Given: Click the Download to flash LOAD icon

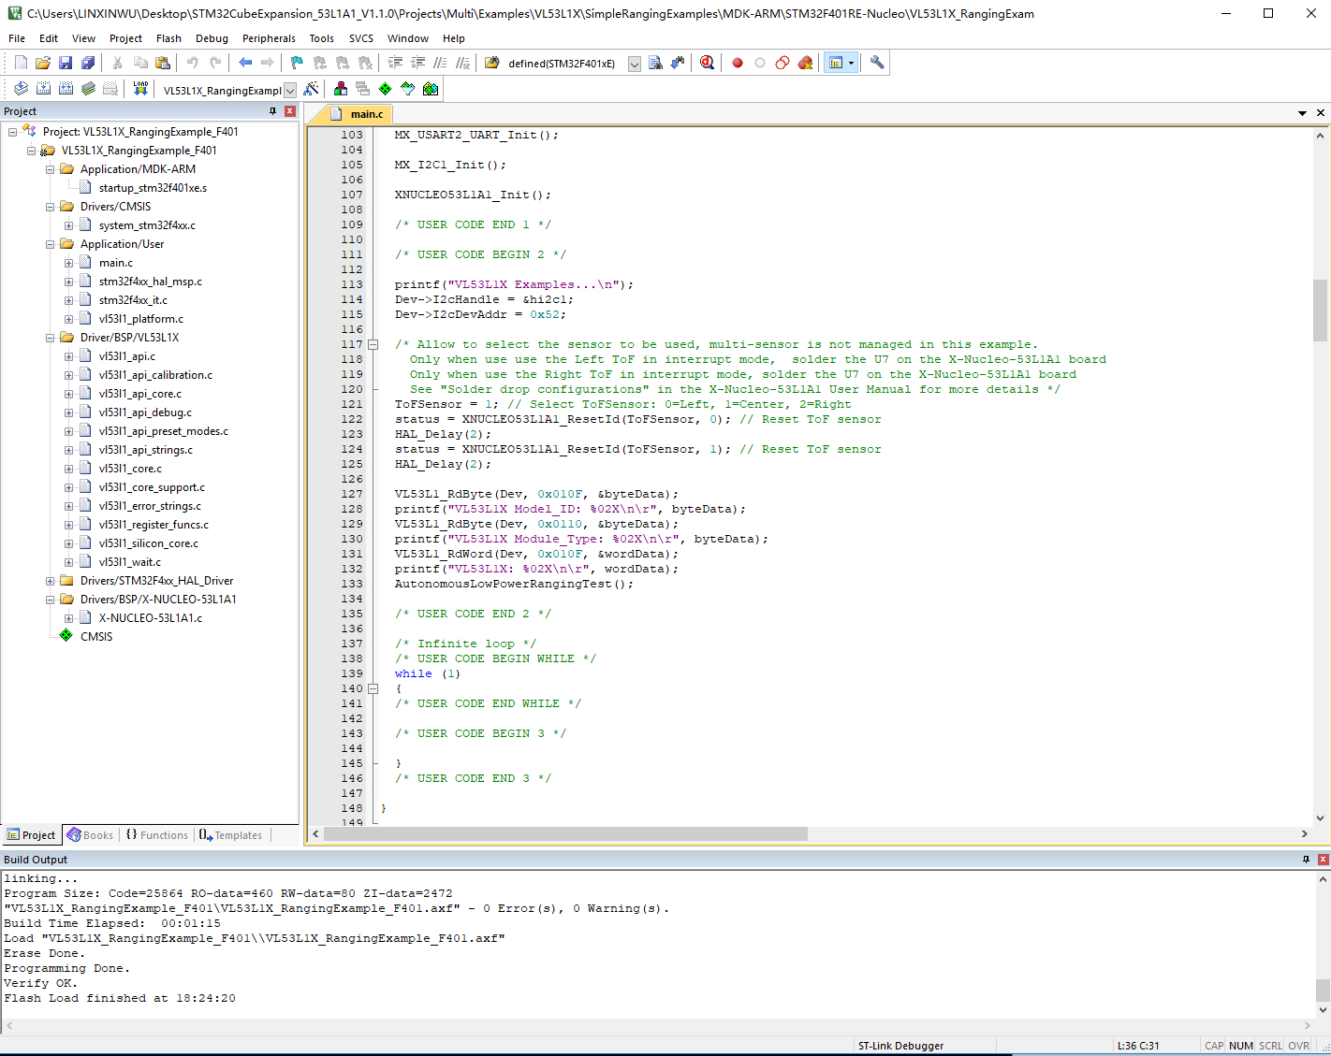Looking at the screenshot, I should (x=140, y=88).
